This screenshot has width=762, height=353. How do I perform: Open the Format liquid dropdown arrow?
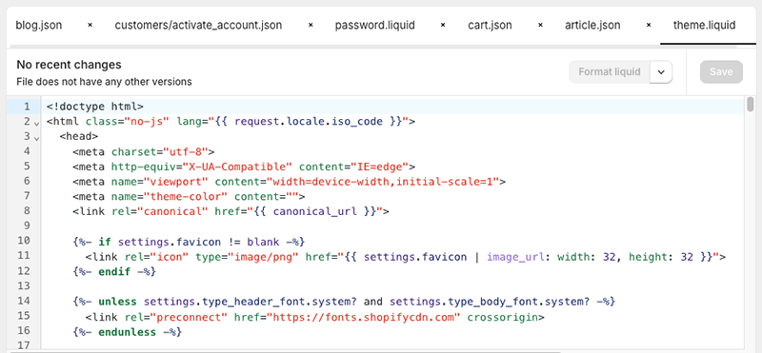[661, 72]
